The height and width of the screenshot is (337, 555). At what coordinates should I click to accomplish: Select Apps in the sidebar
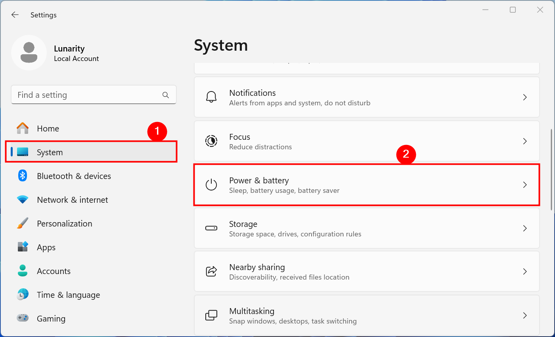(x=46, y=248)
